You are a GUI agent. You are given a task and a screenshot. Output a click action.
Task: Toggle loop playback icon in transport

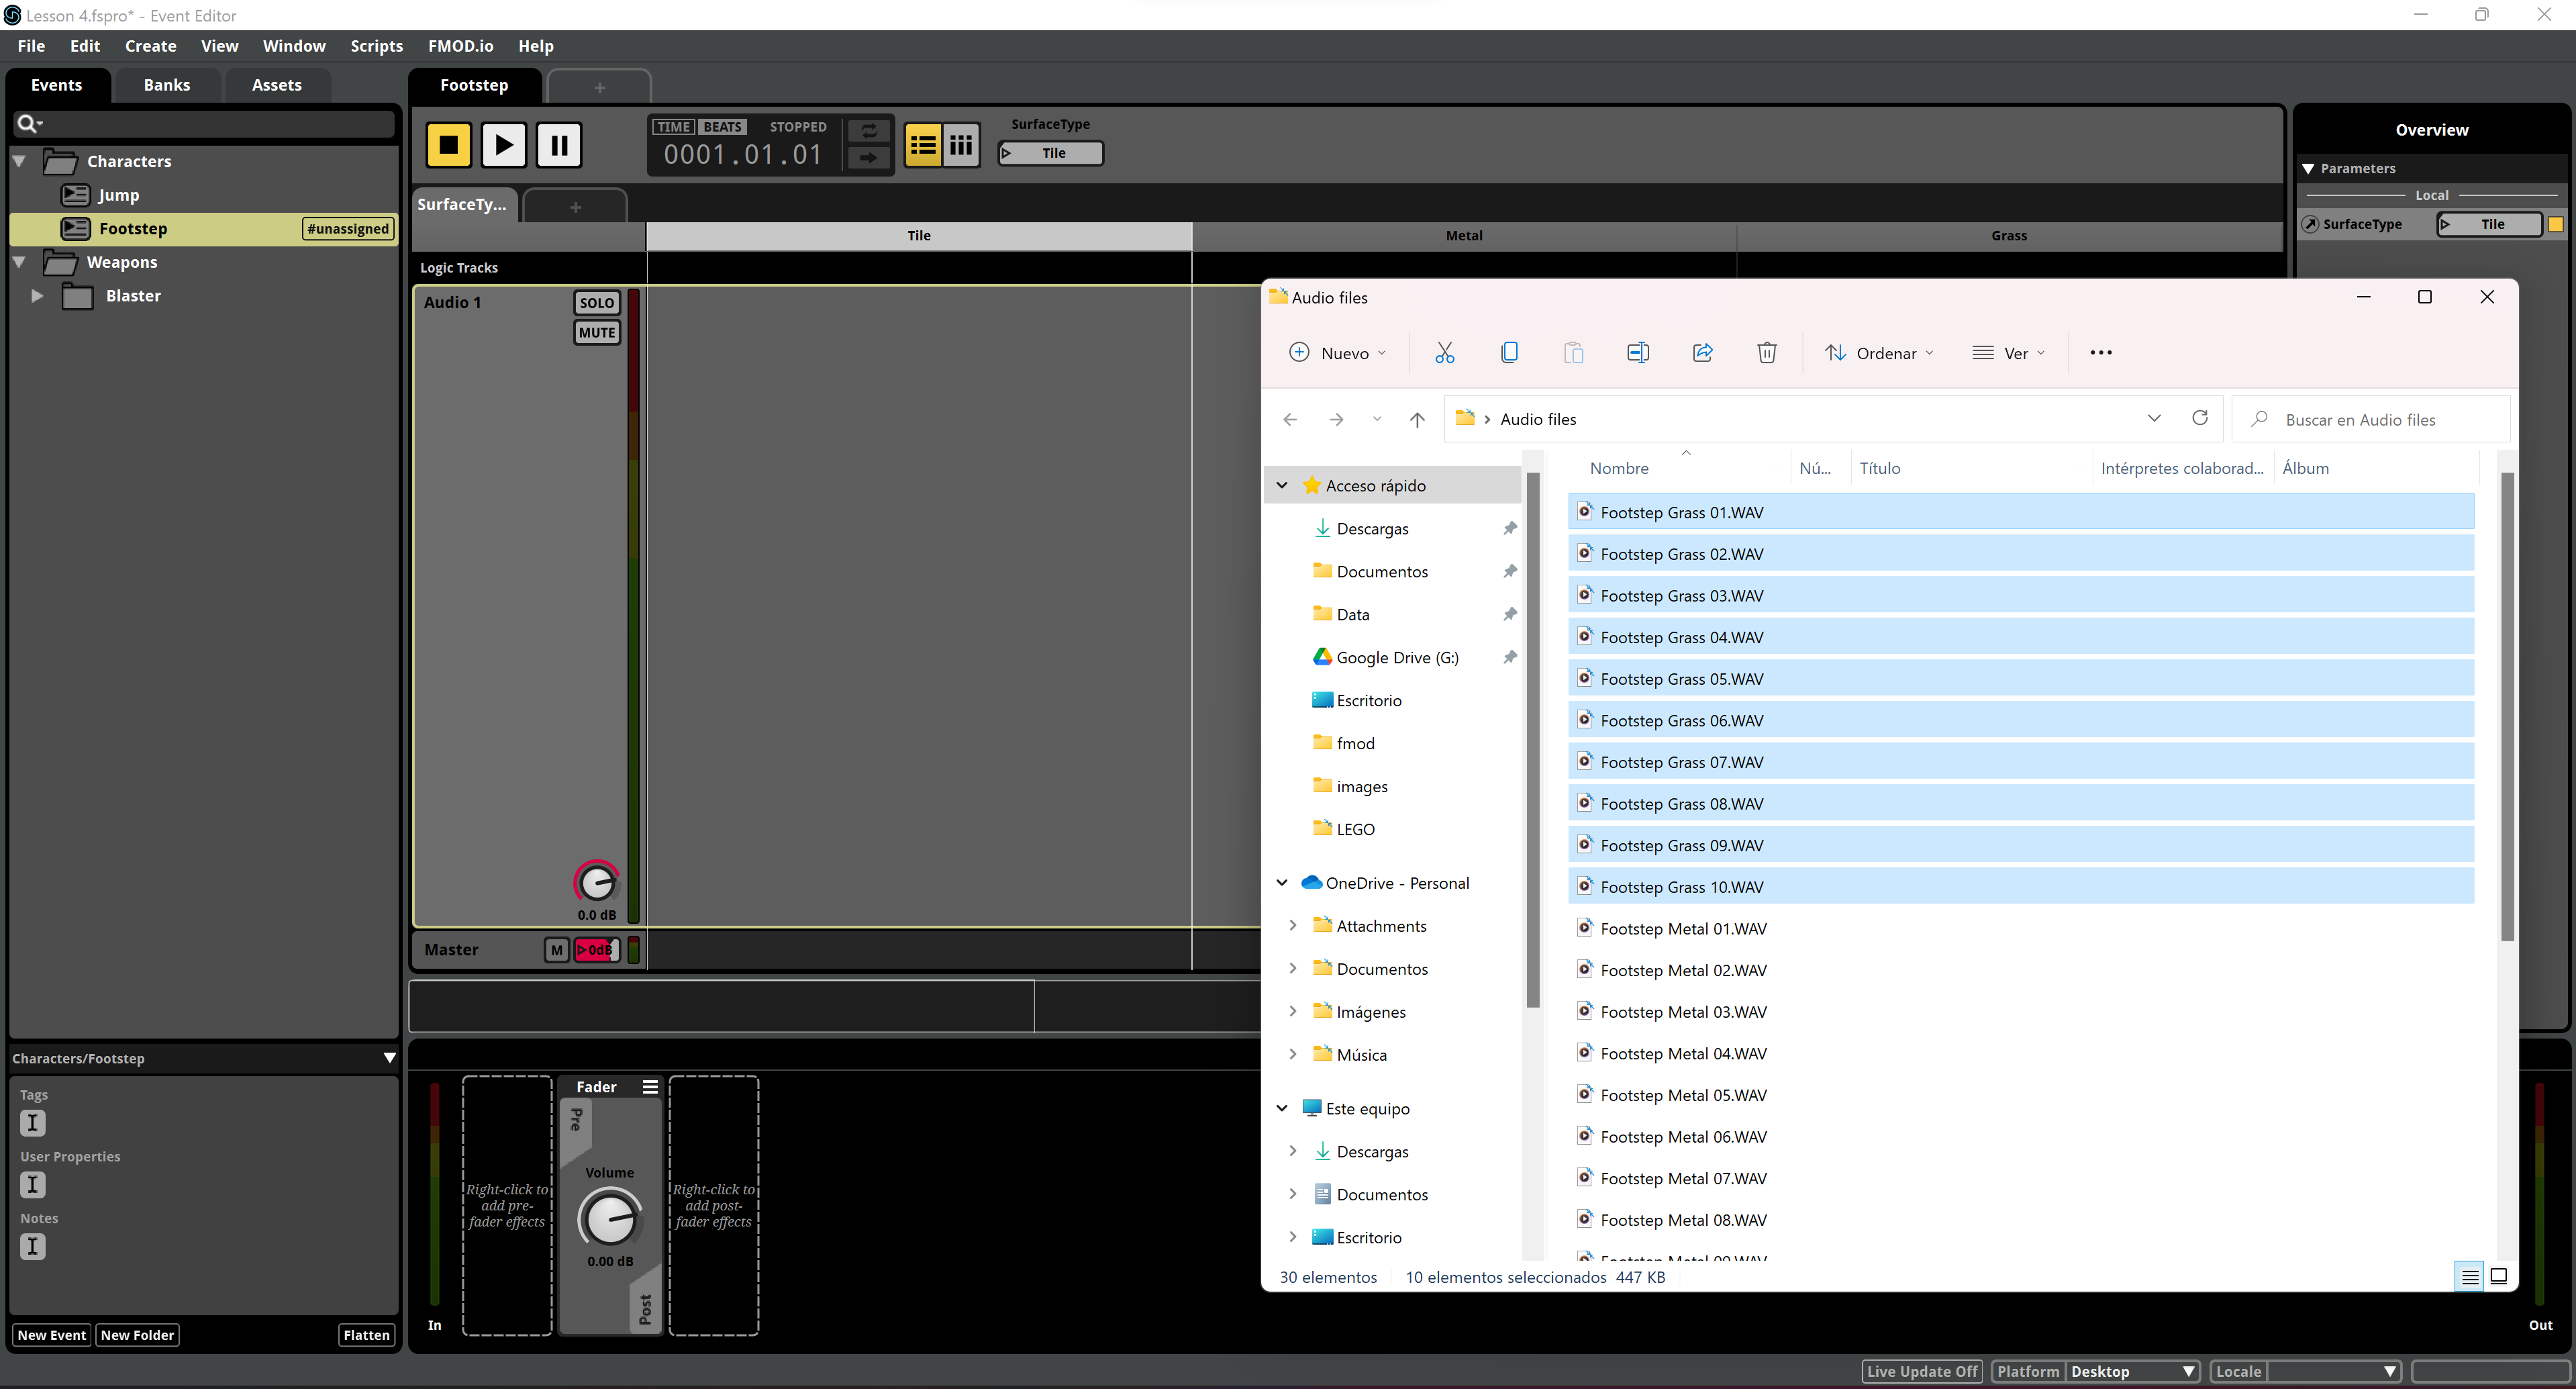pos(868,131)
